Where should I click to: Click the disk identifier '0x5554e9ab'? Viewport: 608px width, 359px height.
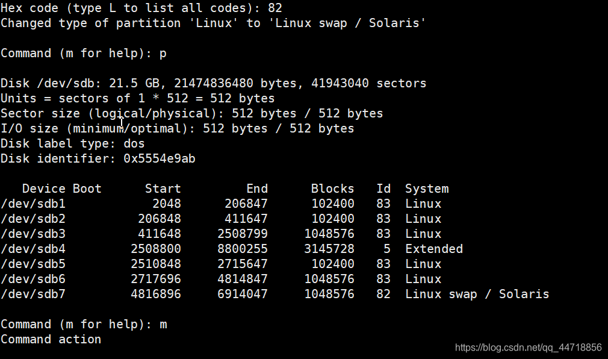[x=160, y=159]
